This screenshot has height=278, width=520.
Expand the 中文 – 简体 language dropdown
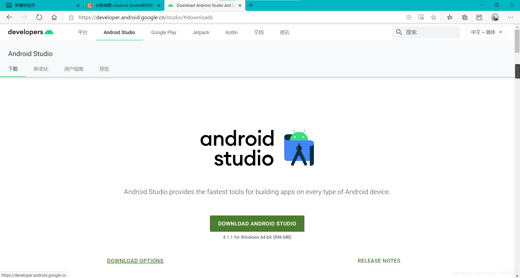coord(486,32)
